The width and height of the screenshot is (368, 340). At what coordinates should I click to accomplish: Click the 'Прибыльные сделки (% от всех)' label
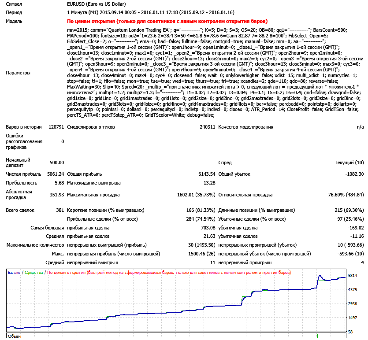(102, 219)
